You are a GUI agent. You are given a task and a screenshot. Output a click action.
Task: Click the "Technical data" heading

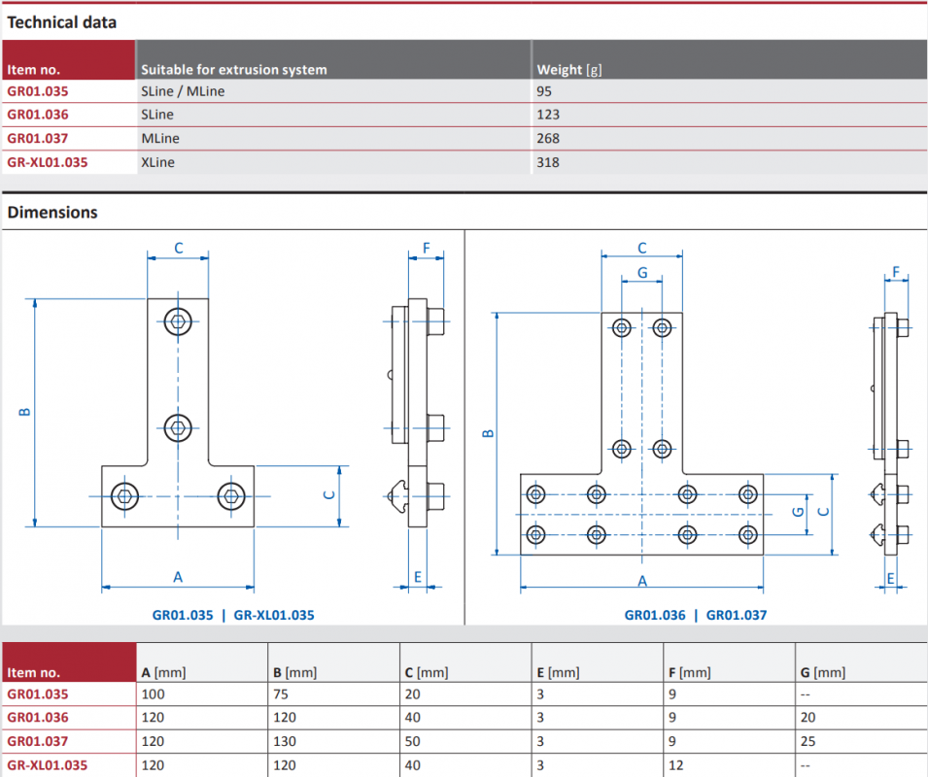61,22
